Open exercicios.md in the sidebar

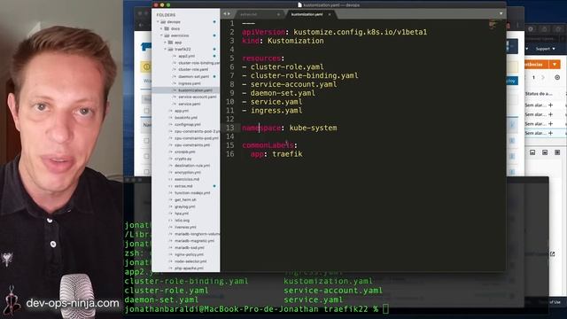(187, 179)
